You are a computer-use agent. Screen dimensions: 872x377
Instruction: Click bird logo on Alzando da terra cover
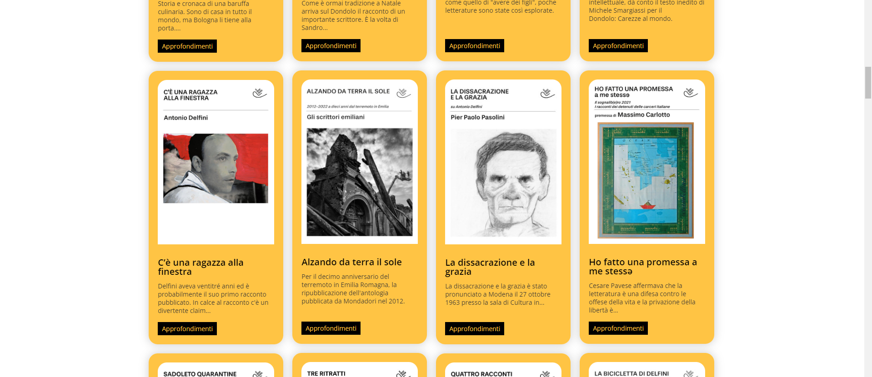point(404,93)
